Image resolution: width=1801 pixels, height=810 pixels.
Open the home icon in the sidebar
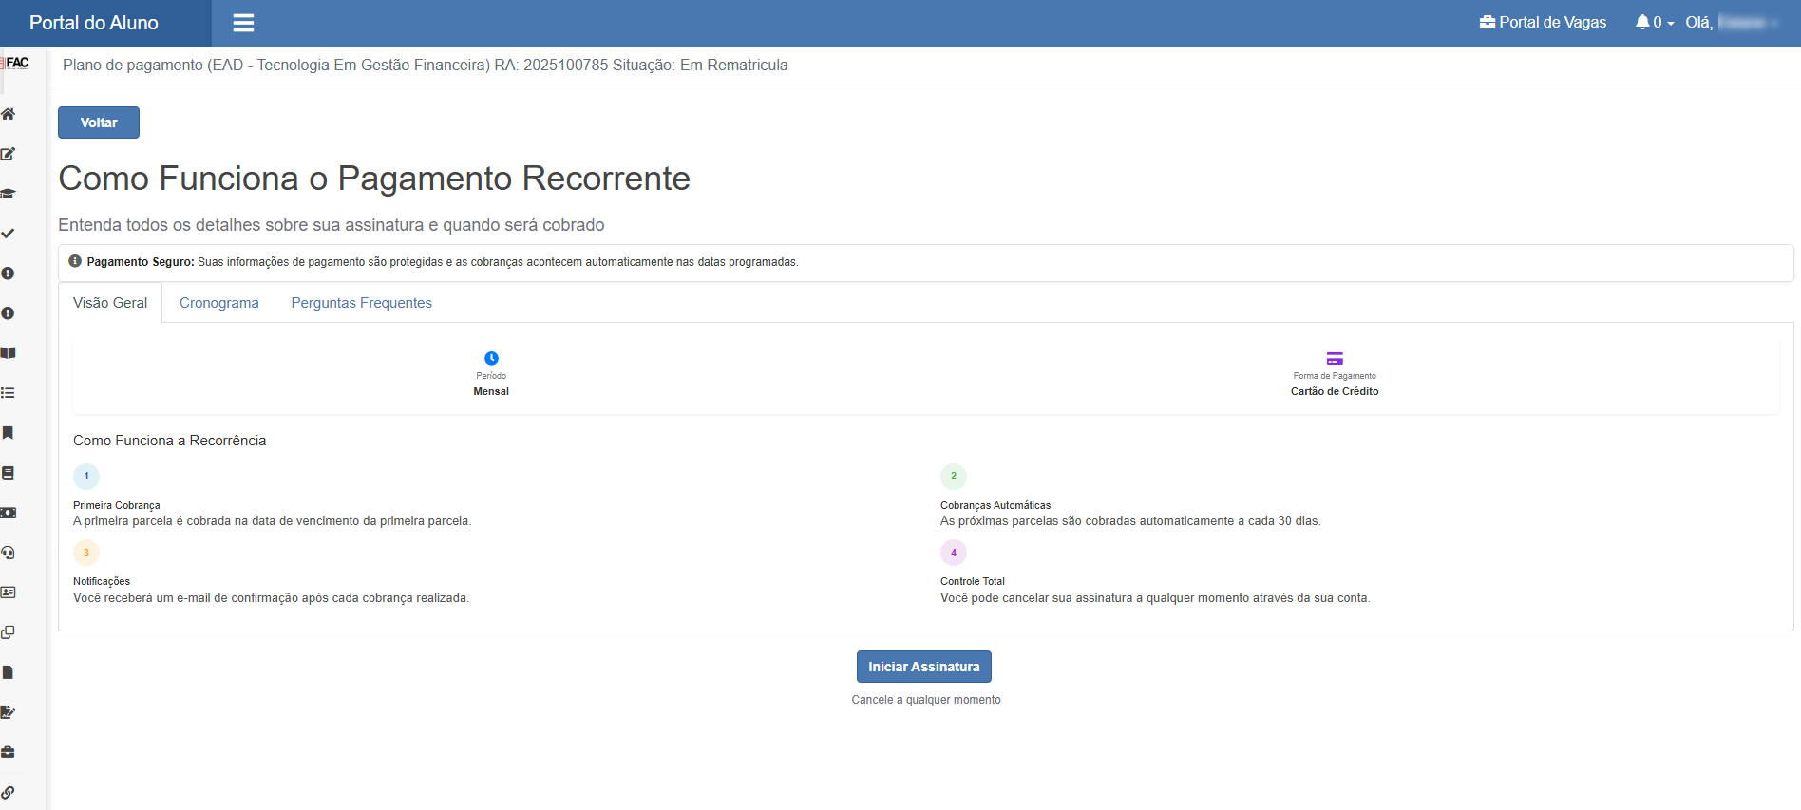(x=9, y=114)
